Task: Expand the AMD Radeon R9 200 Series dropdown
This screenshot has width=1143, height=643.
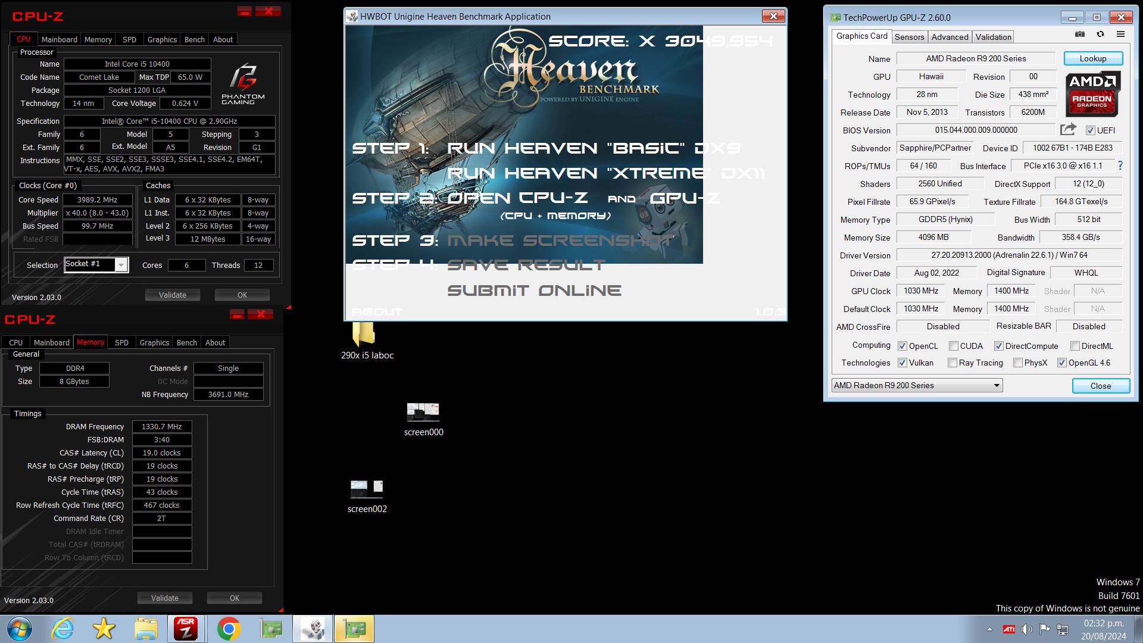Action: pyautogui.click(x=997, y=385)
